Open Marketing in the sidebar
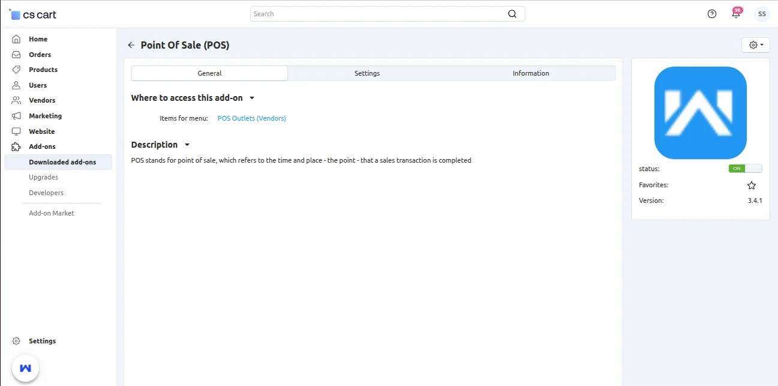 (x=46, y=116)
